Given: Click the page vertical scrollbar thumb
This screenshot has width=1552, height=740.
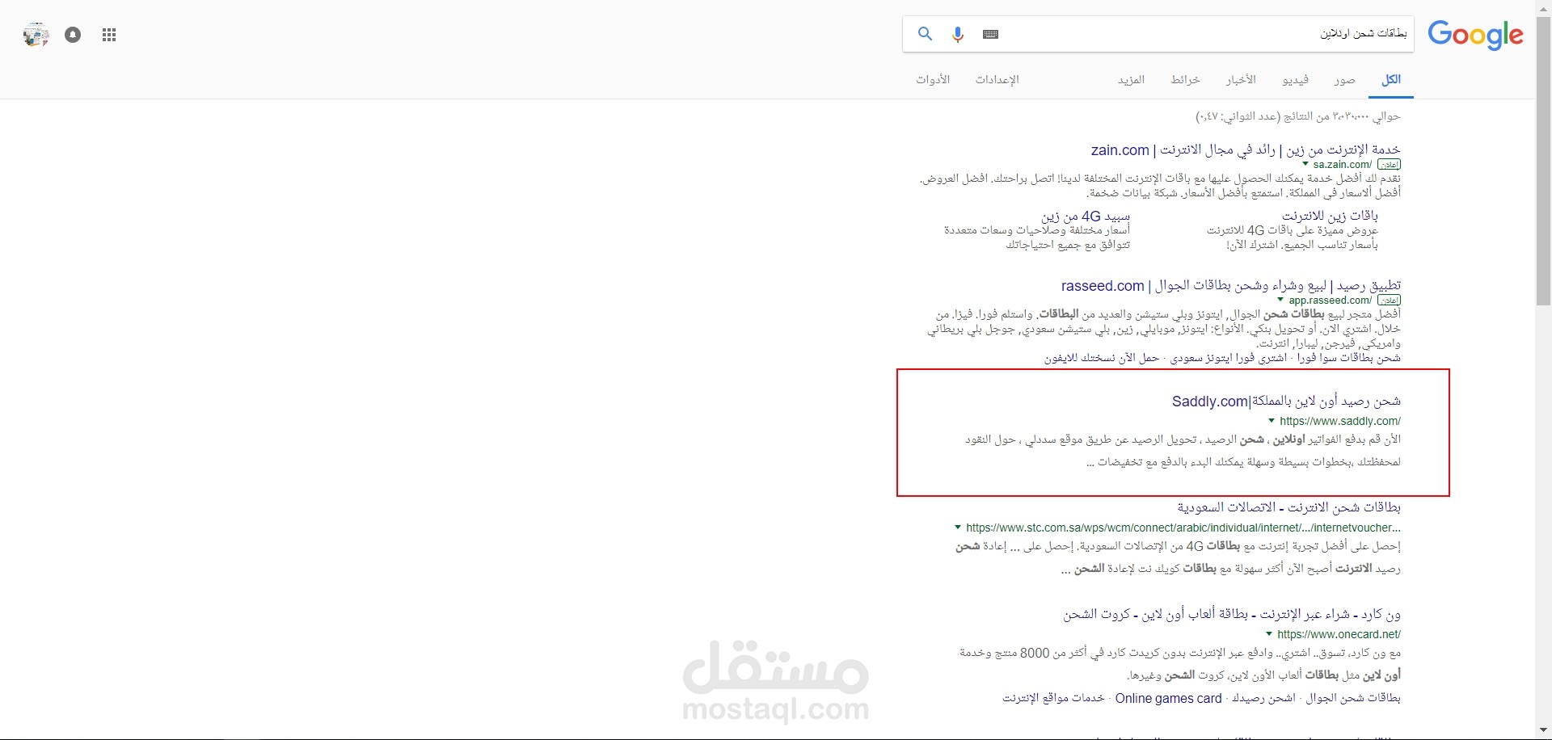Looking at the screenshot, I should (x=1544, y=160).
